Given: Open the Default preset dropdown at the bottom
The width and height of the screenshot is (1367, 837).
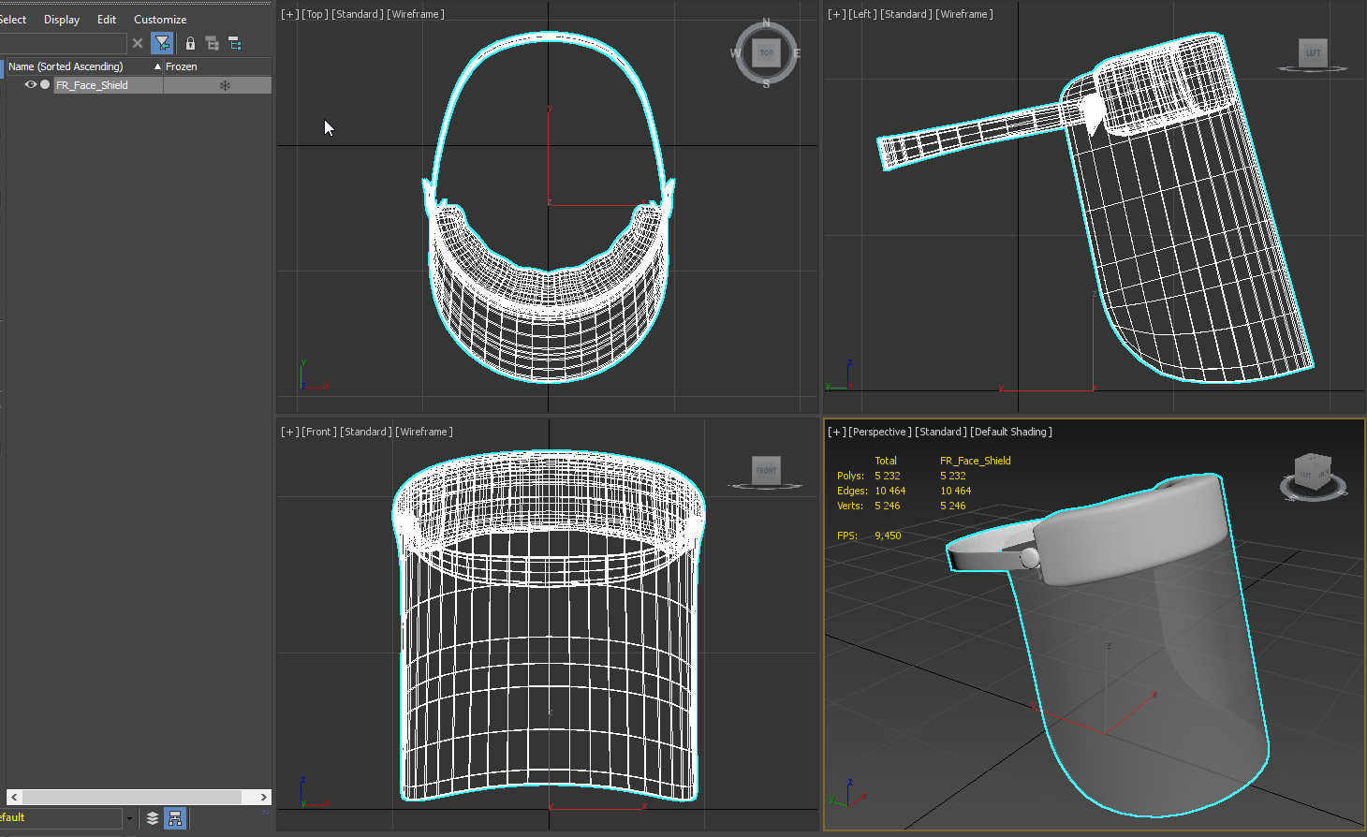Looking at the screenshot, I should (129, 818).
